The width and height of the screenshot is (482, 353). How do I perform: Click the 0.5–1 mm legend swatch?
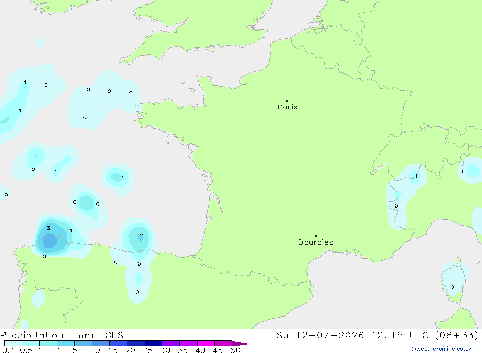coord(31,343)
